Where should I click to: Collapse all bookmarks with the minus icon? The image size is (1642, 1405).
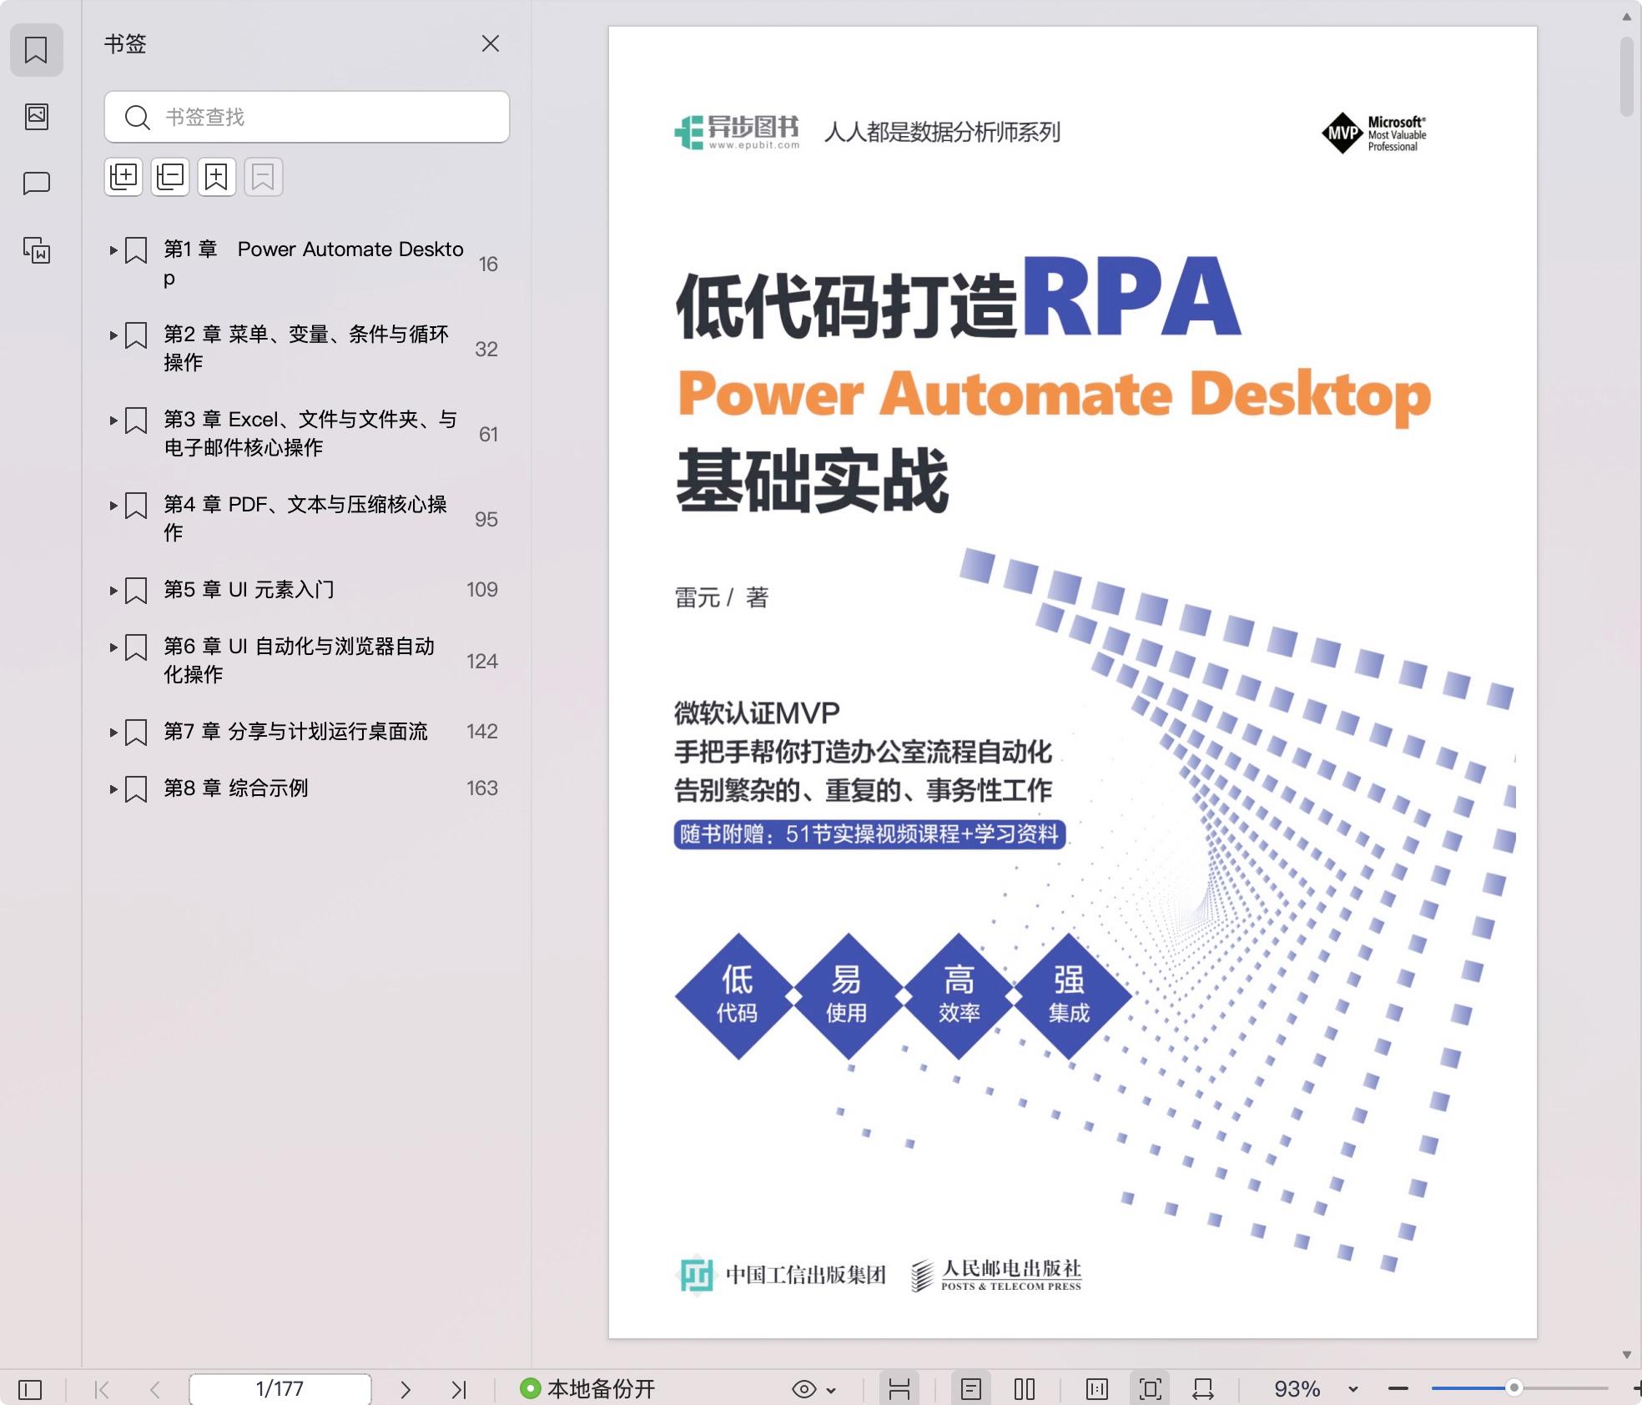[170, 177]
